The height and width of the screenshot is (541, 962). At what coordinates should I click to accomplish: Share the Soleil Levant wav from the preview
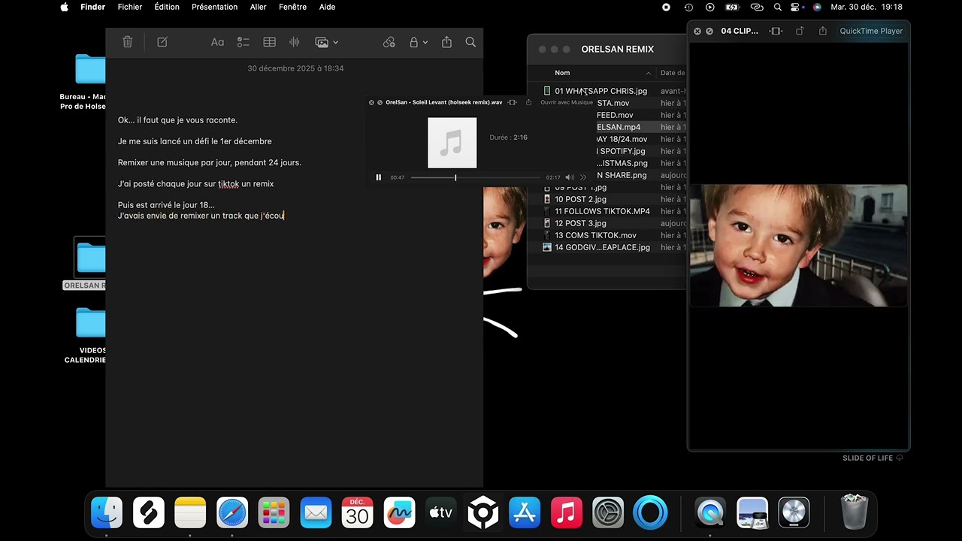528,102
